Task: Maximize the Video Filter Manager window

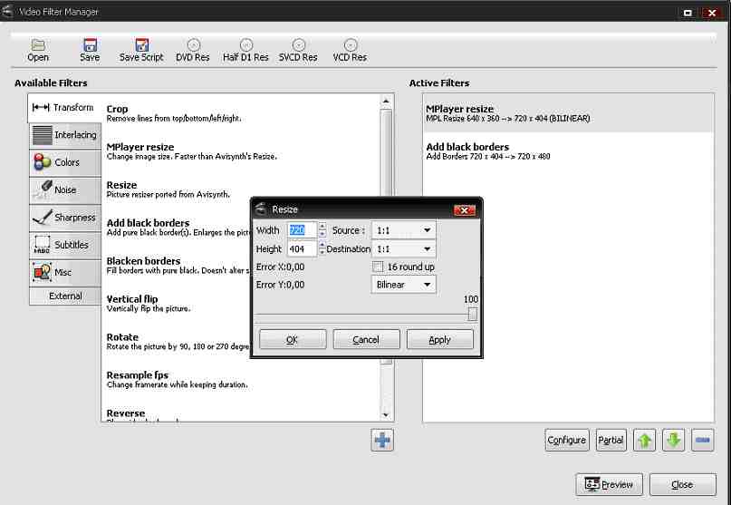Action: [x=688, y=13]
